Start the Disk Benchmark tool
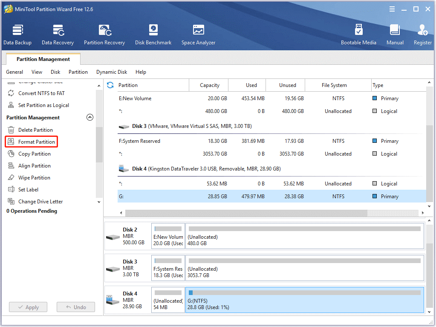 pos(153,35)
